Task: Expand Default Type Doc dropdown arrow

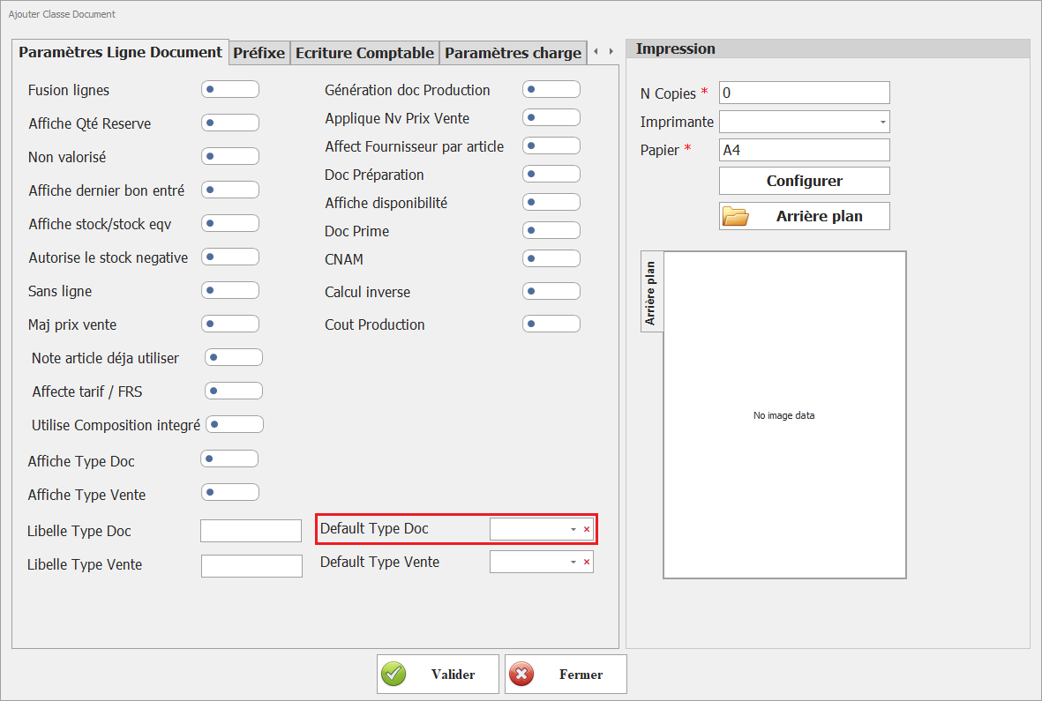Action: pyautogui.click(x=573, y=529)
